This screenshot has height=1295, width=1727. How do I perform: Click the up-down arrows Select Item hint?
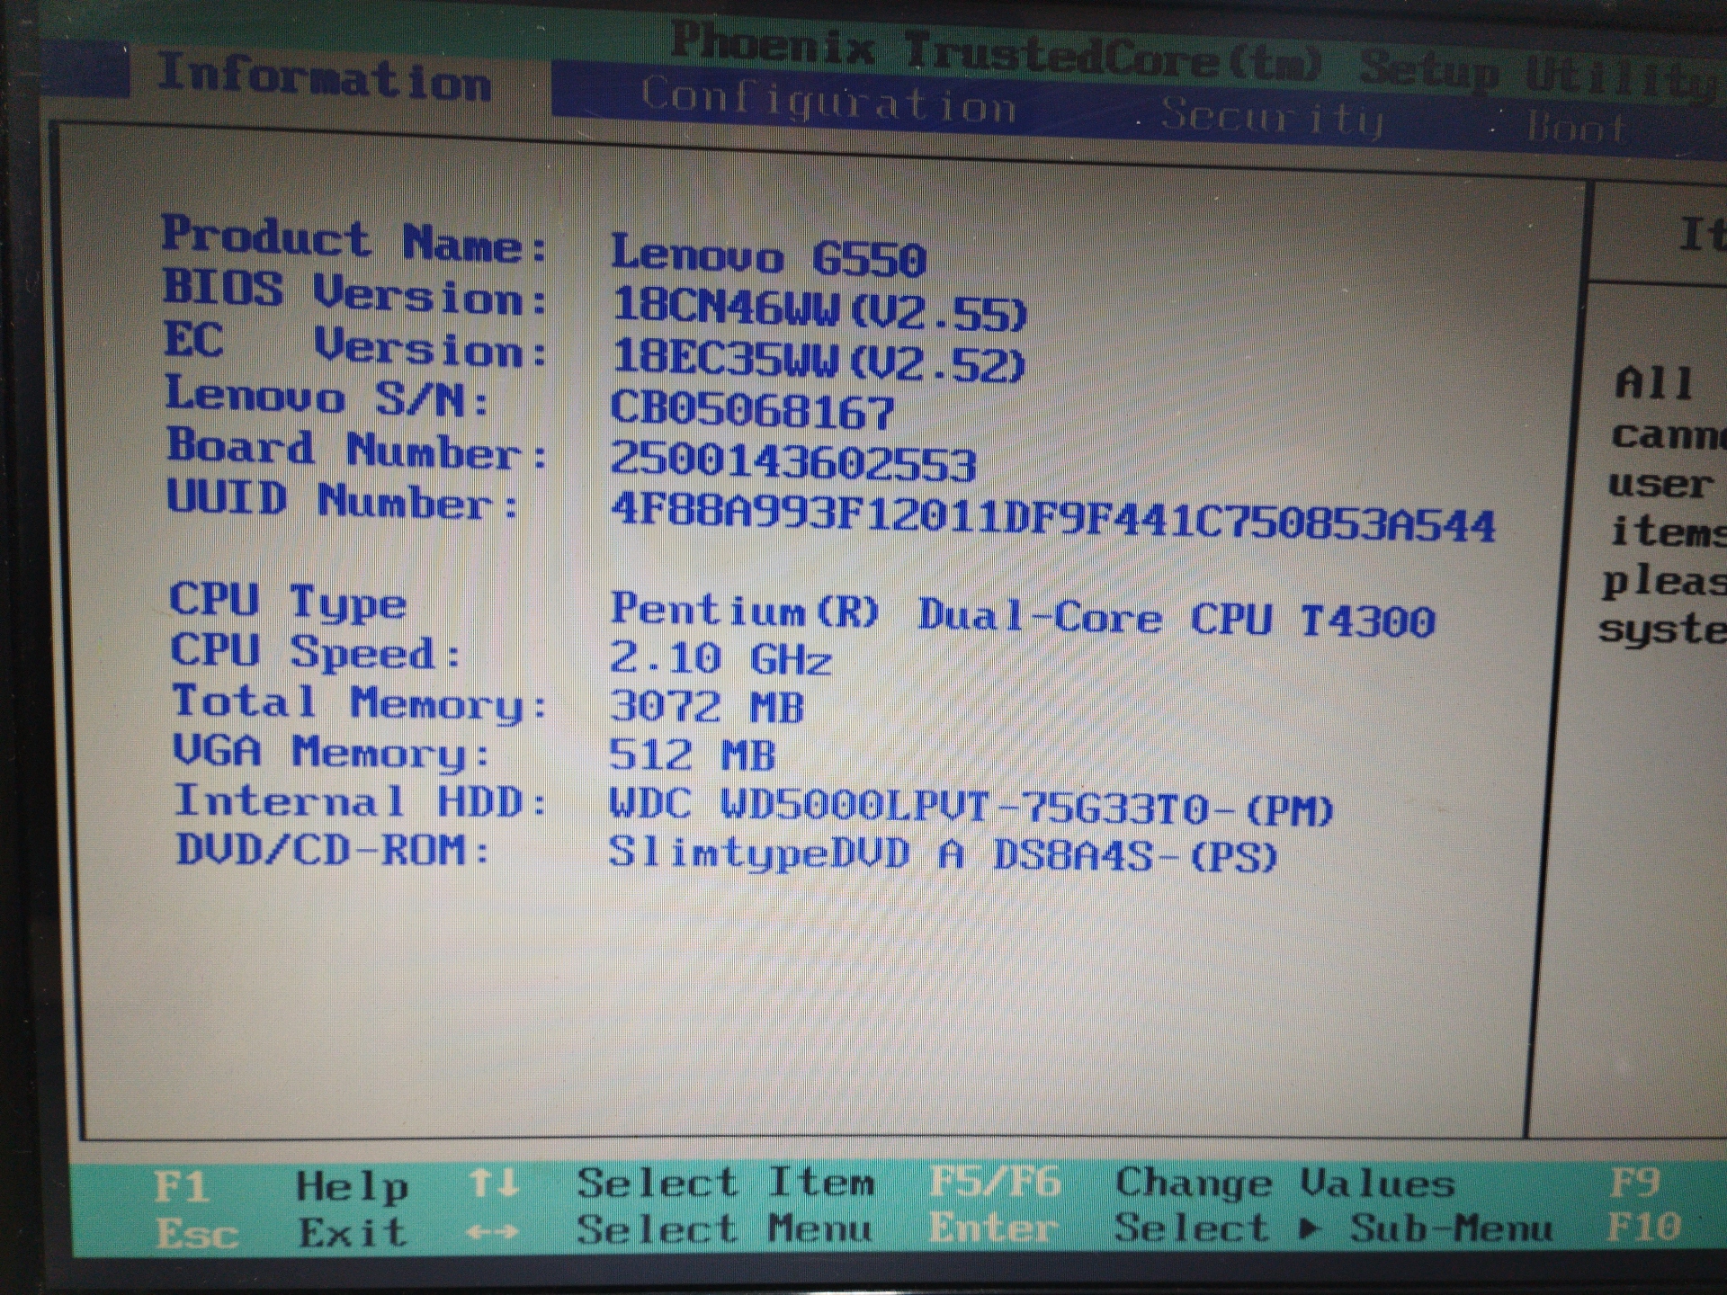[671, 1183]
